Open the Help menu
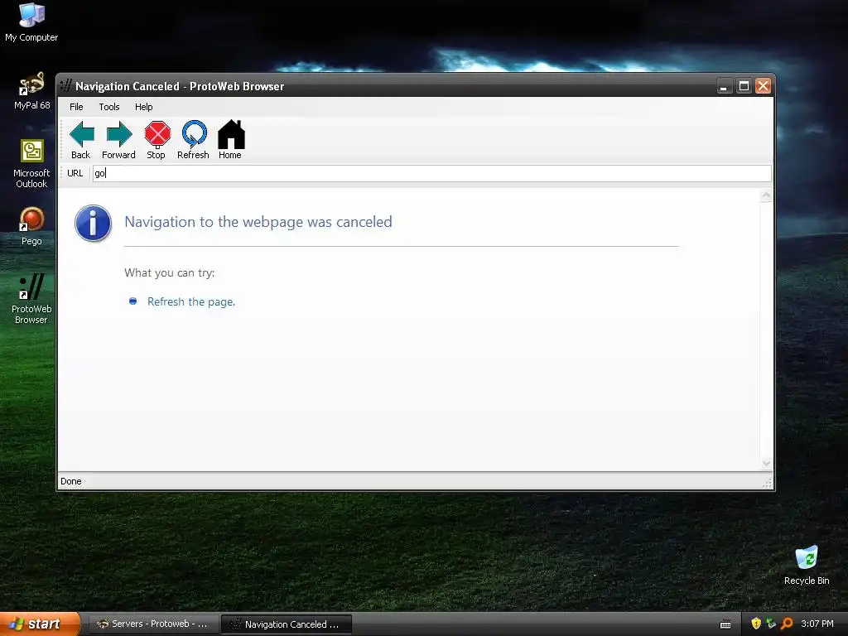This screenshot has height=636, width=848. [144, 107]
